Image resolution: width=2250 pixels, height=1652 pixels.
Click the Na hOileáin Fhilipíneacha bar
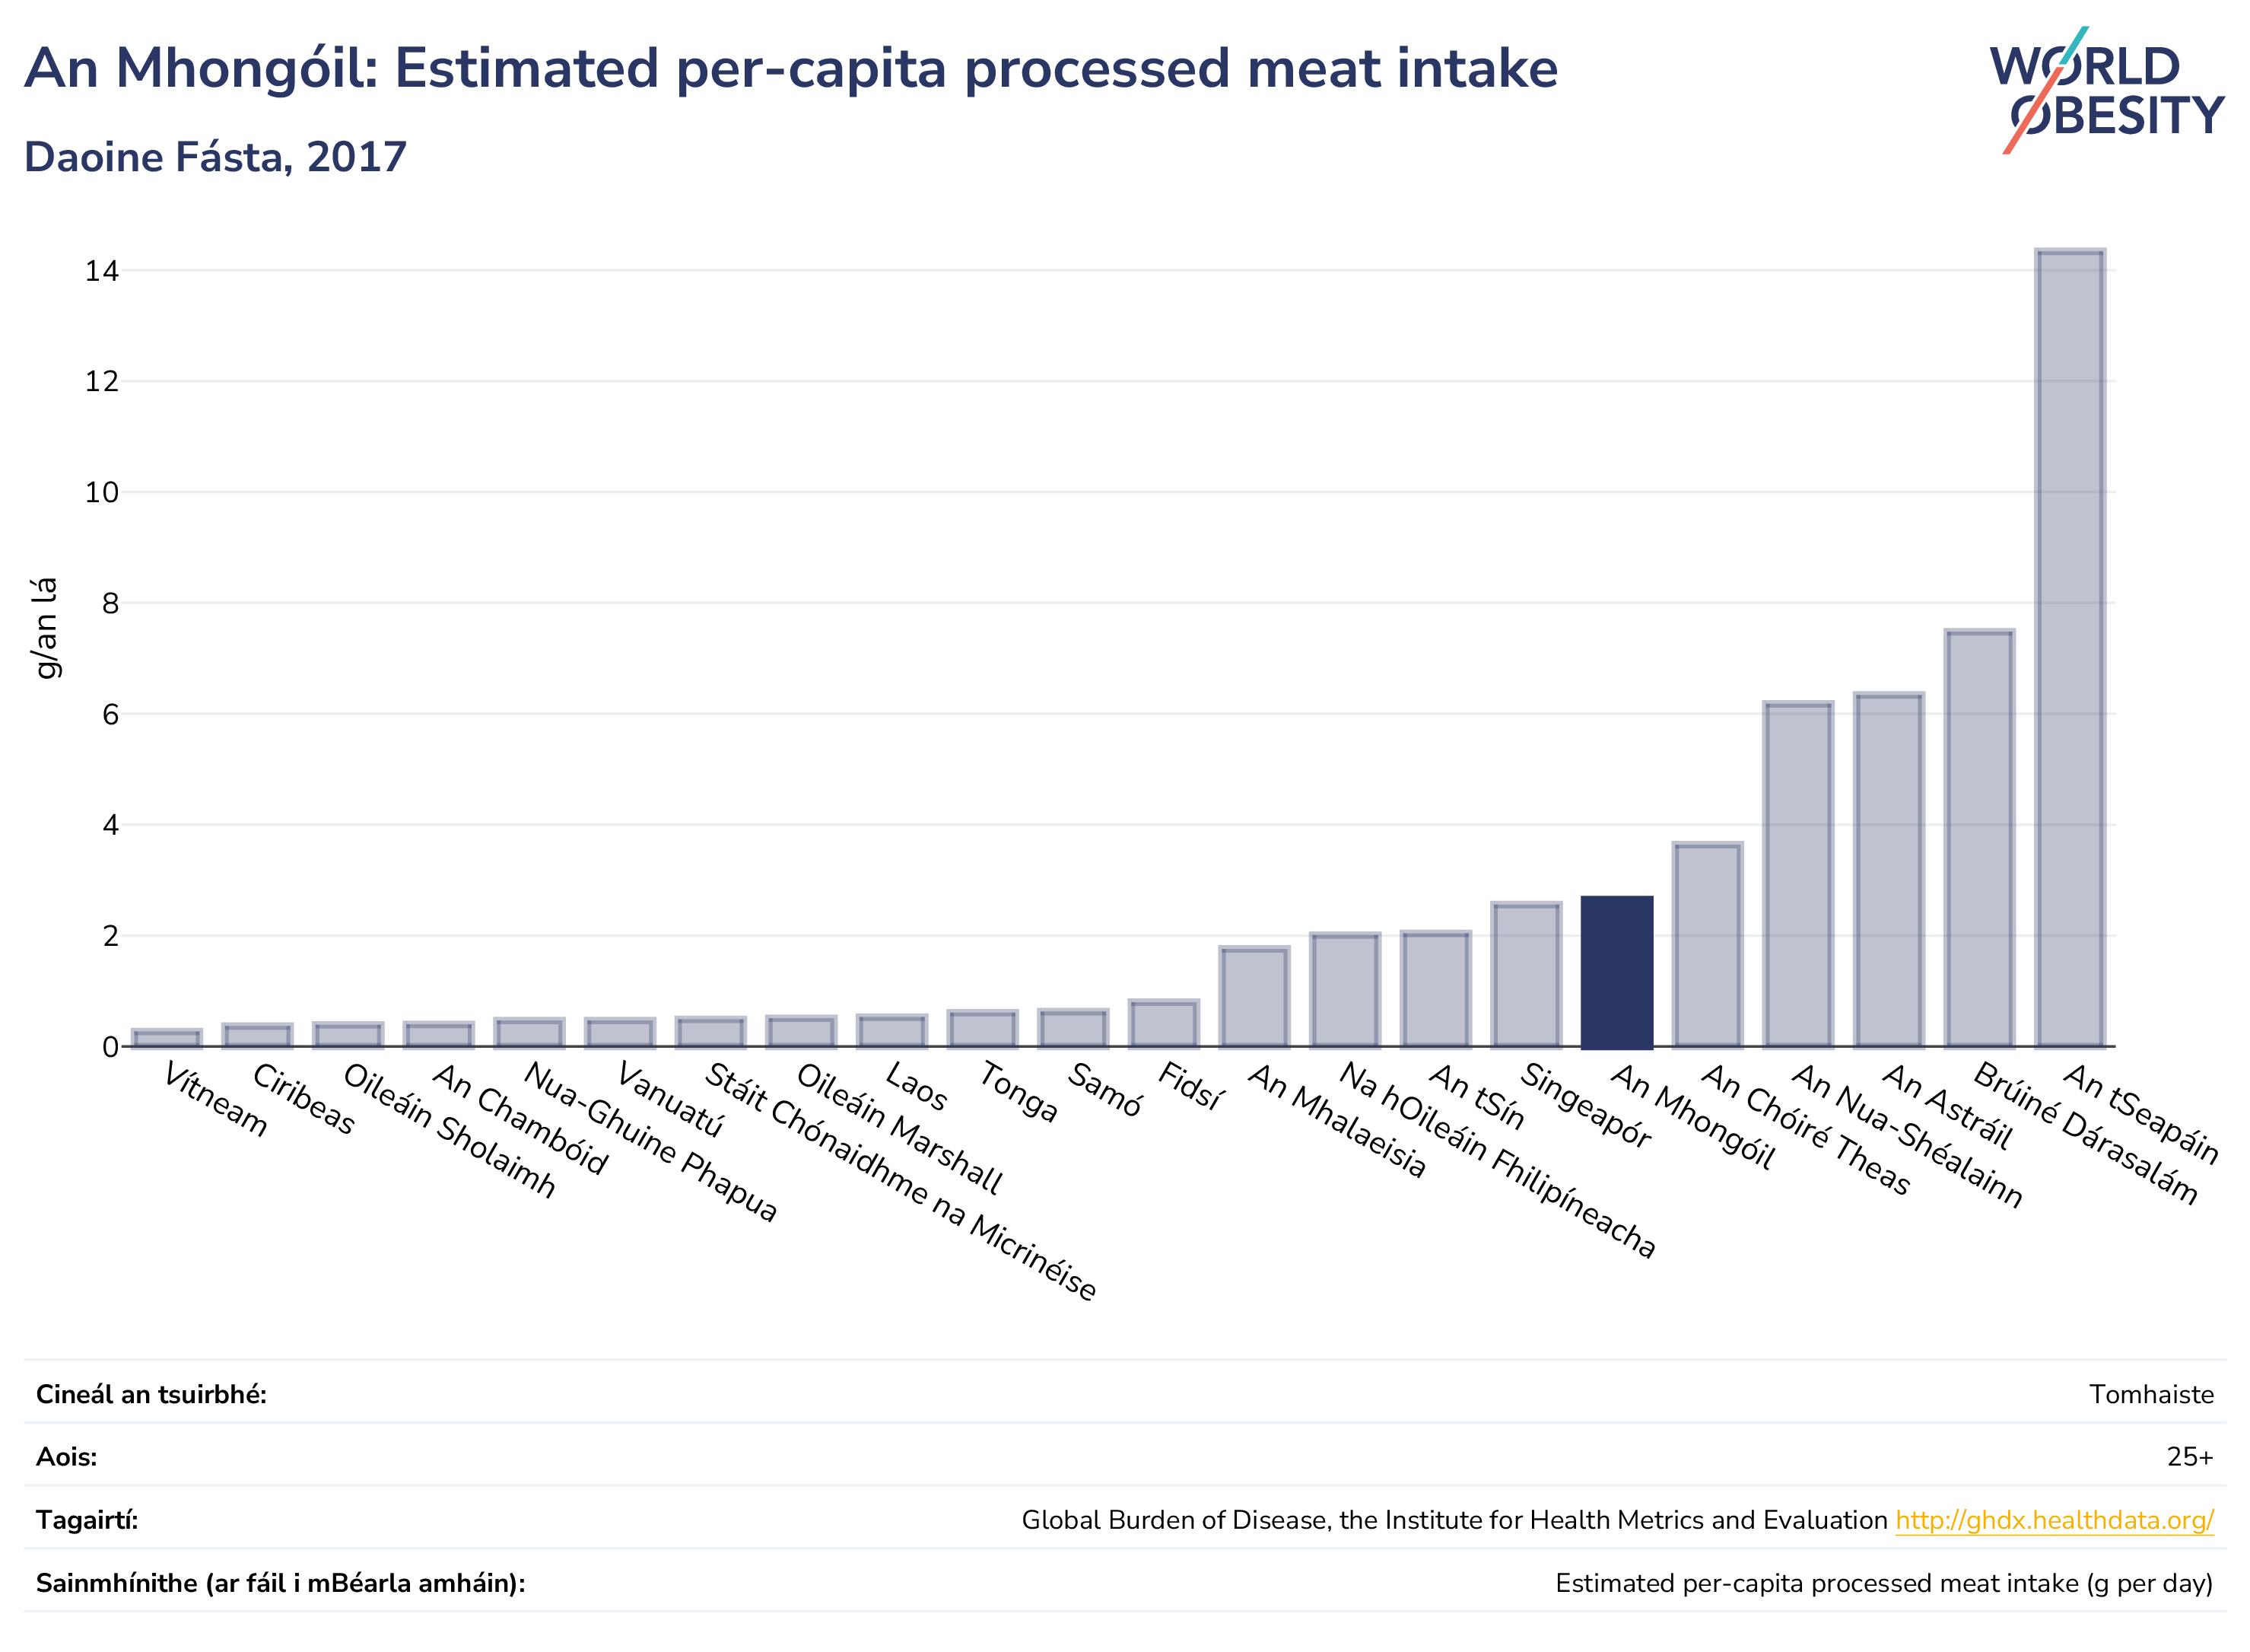point(1346,990)
